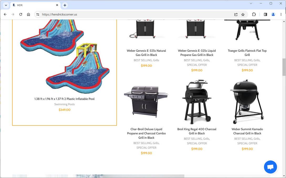Open Broil King Regal 400 Charcoal Grill title
Screen dimensions: 286x178
click(x=197, y=131)
